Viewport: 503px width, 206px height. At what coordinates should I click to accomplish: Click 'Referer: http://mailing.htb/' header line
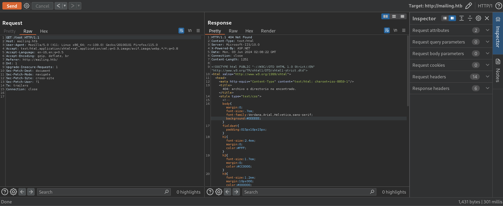(32, 60)
